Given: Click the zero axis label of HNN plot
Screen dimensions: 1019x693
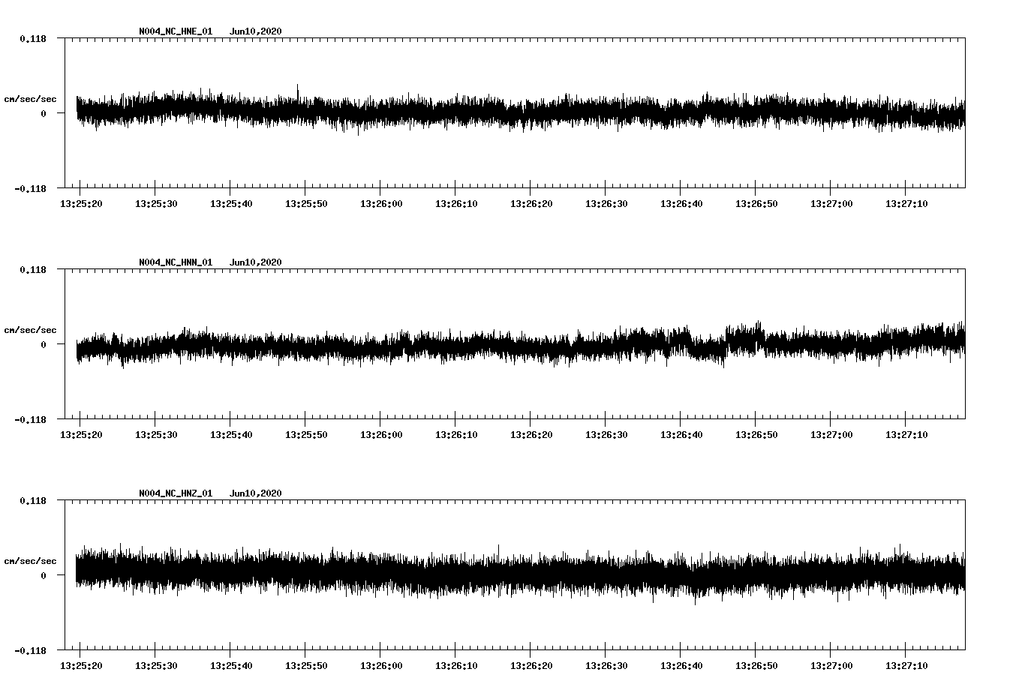Looking at the screenshot, I should click(x=44, y=344).
